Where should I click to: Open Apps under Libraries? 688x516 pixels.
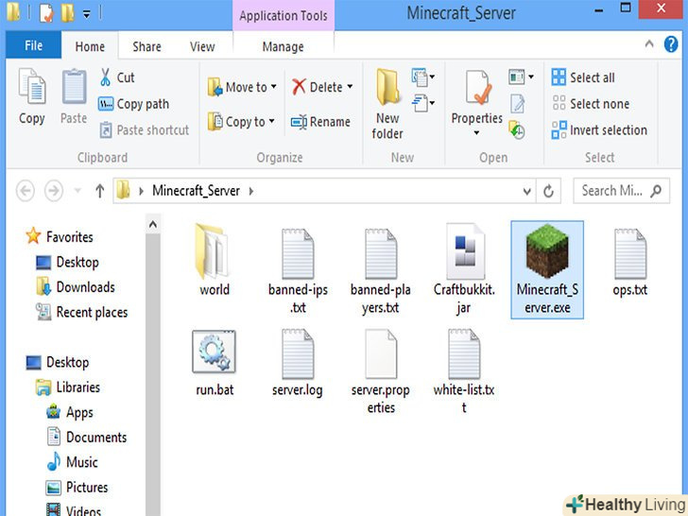point(69,412)
